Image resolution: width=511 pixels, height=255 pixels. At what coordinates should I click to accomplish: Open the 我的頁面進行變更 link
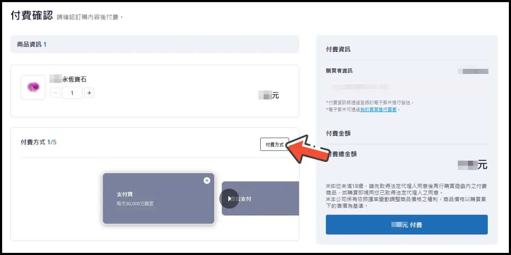pos(378,110)
